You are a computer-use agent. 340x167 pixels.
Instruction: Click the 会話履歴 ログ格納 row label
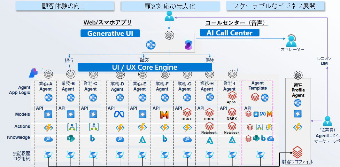(x=21, y=156)
